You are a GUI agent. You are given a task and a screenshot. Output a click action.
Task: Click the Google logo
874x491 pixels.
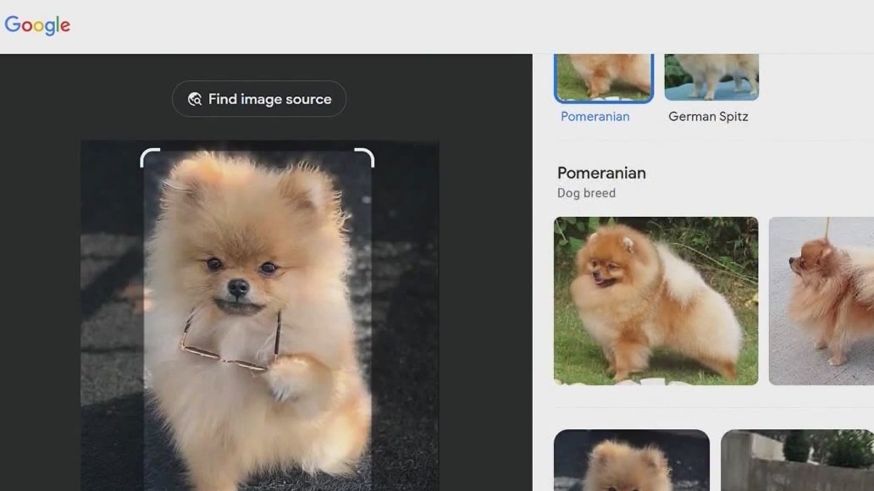pos(37,25)
